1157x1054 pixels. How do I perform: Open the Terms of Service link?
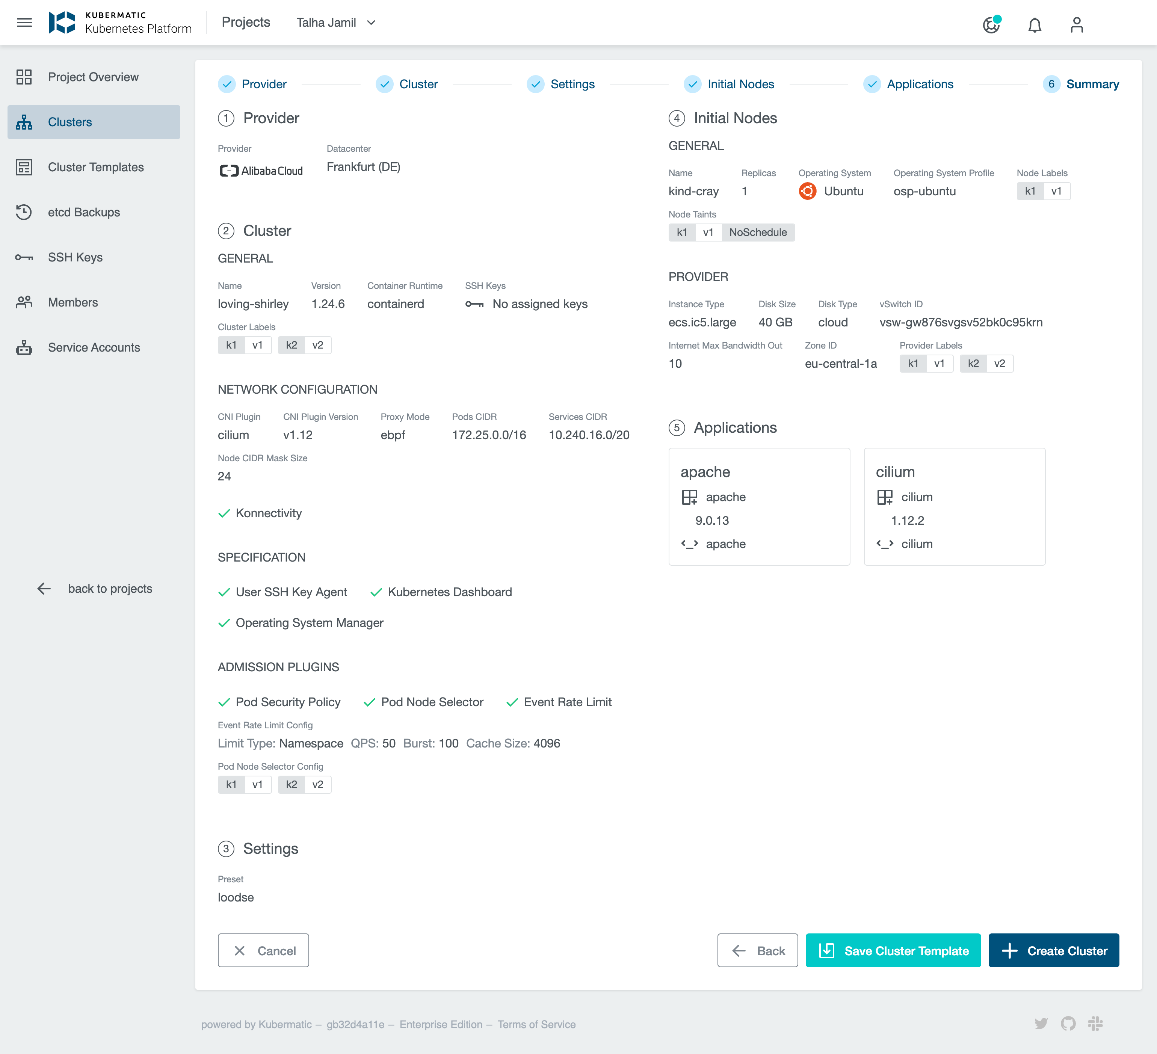click(x=536, y=1024)
